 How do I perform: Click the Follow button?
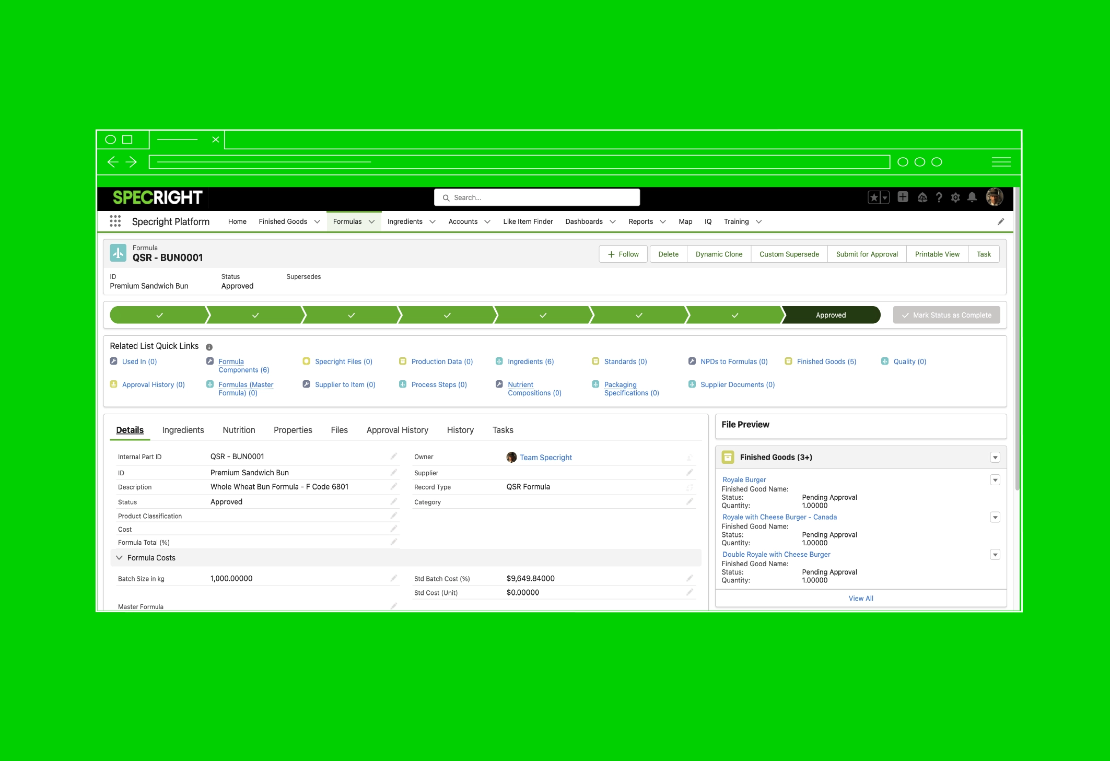[623, 254]
